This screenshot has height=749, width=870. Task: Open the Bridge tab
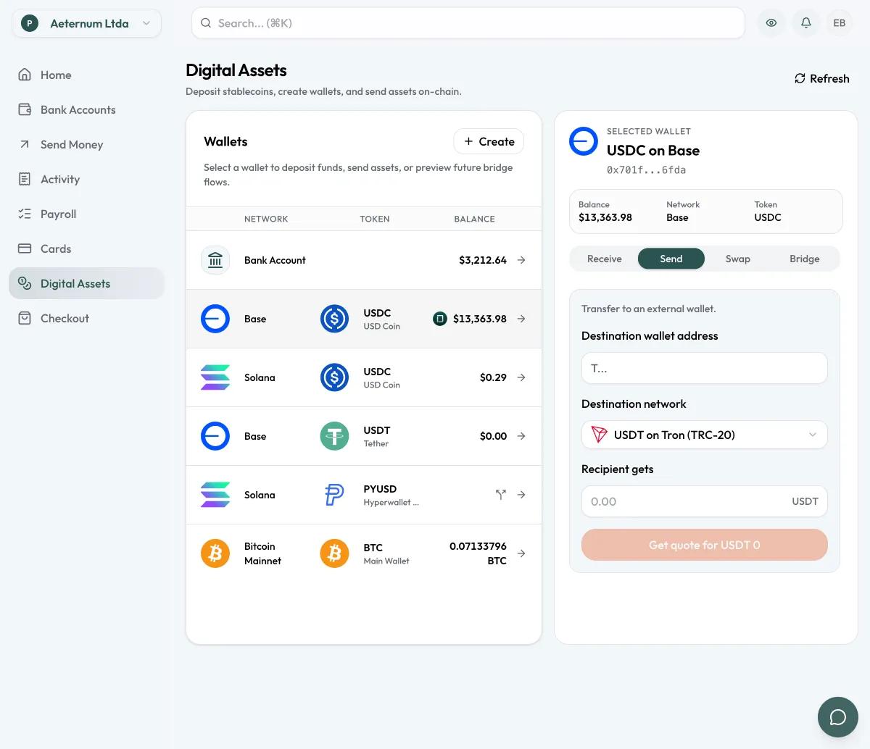click(x=805, y=259)
